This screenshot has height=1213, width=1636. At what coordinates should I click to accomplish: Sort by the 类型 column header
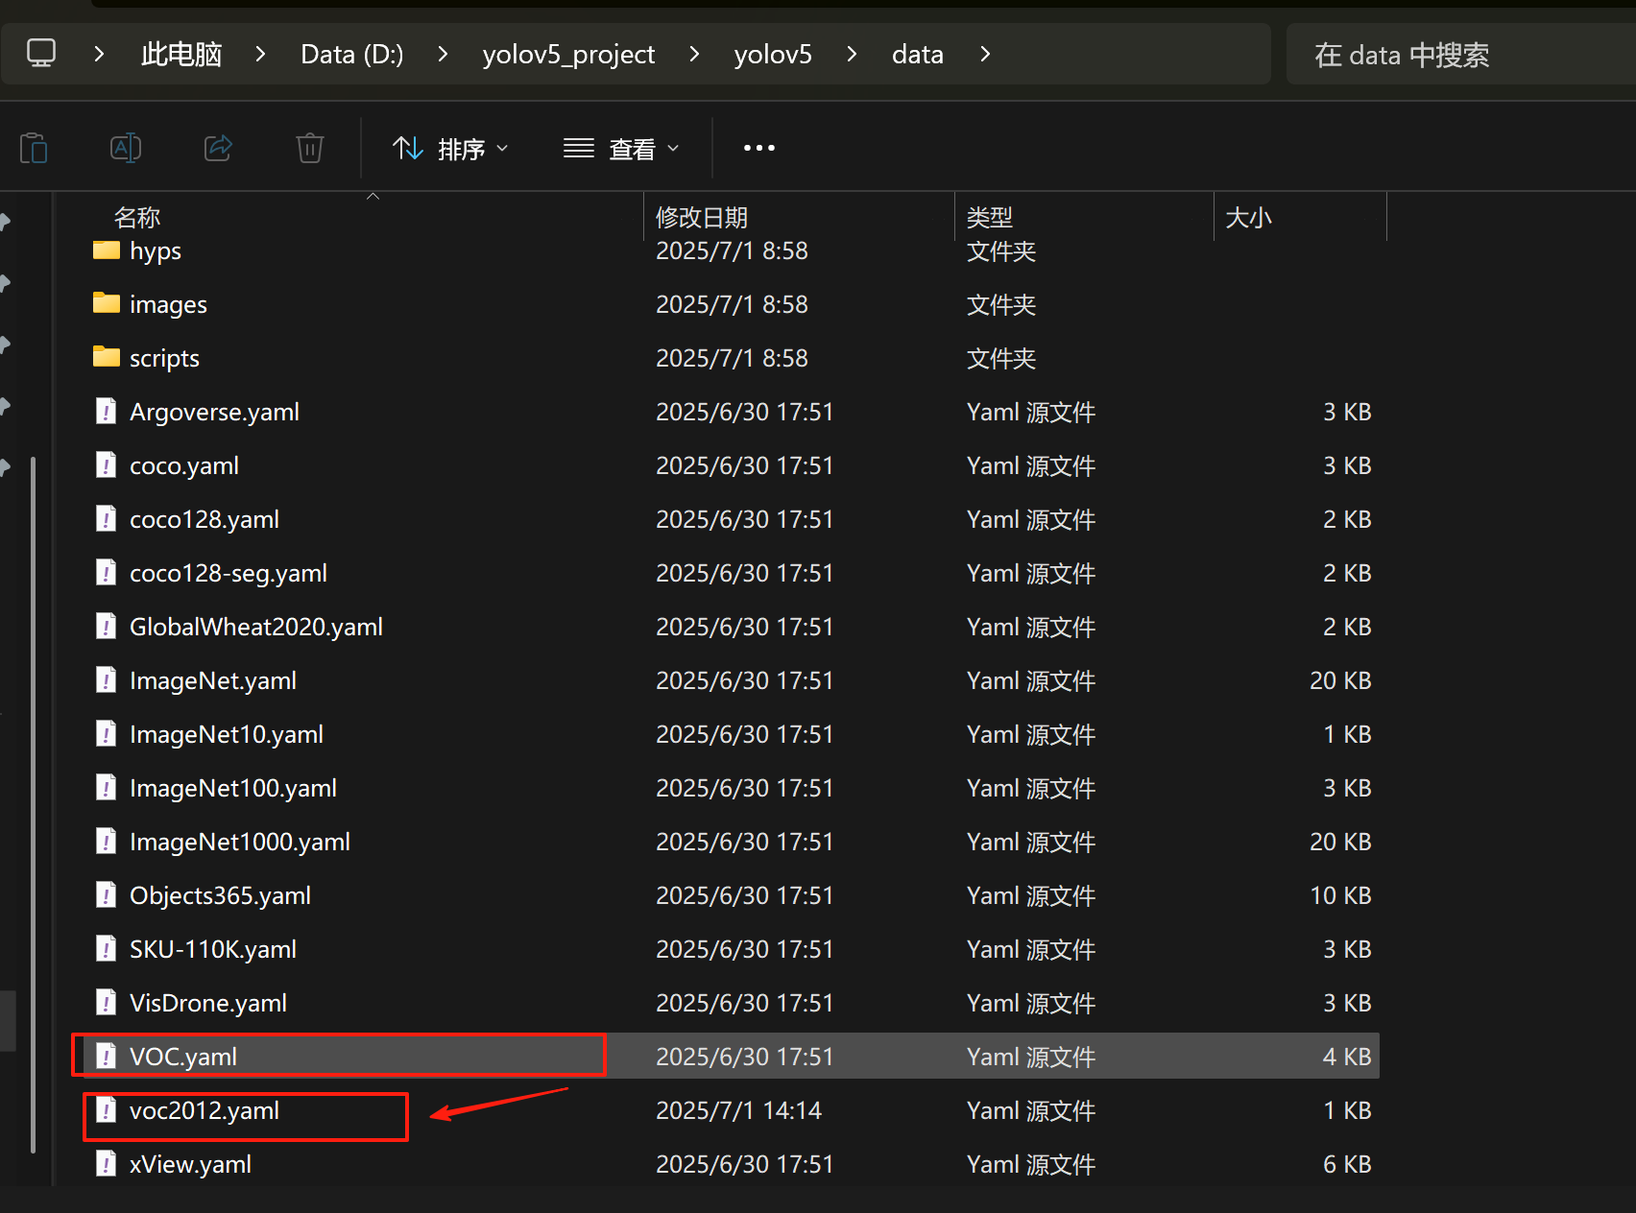[1084, 217]
